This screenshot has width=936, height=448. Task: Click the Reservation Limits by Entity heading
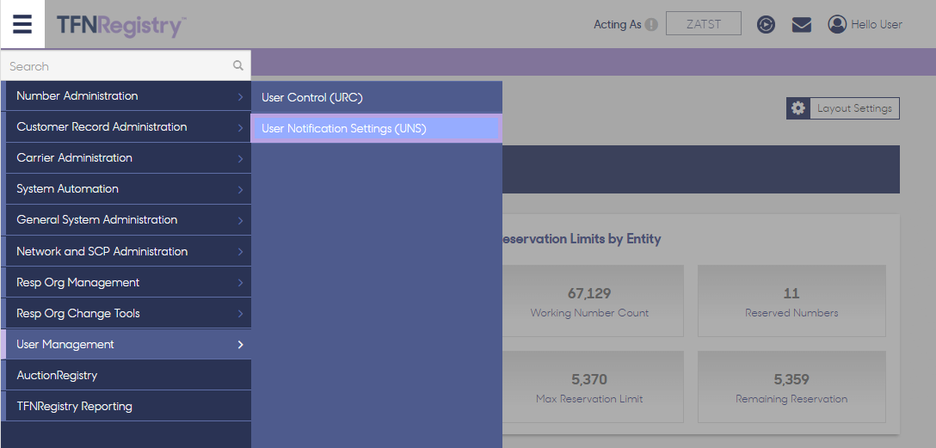click(x=582, y=239)
